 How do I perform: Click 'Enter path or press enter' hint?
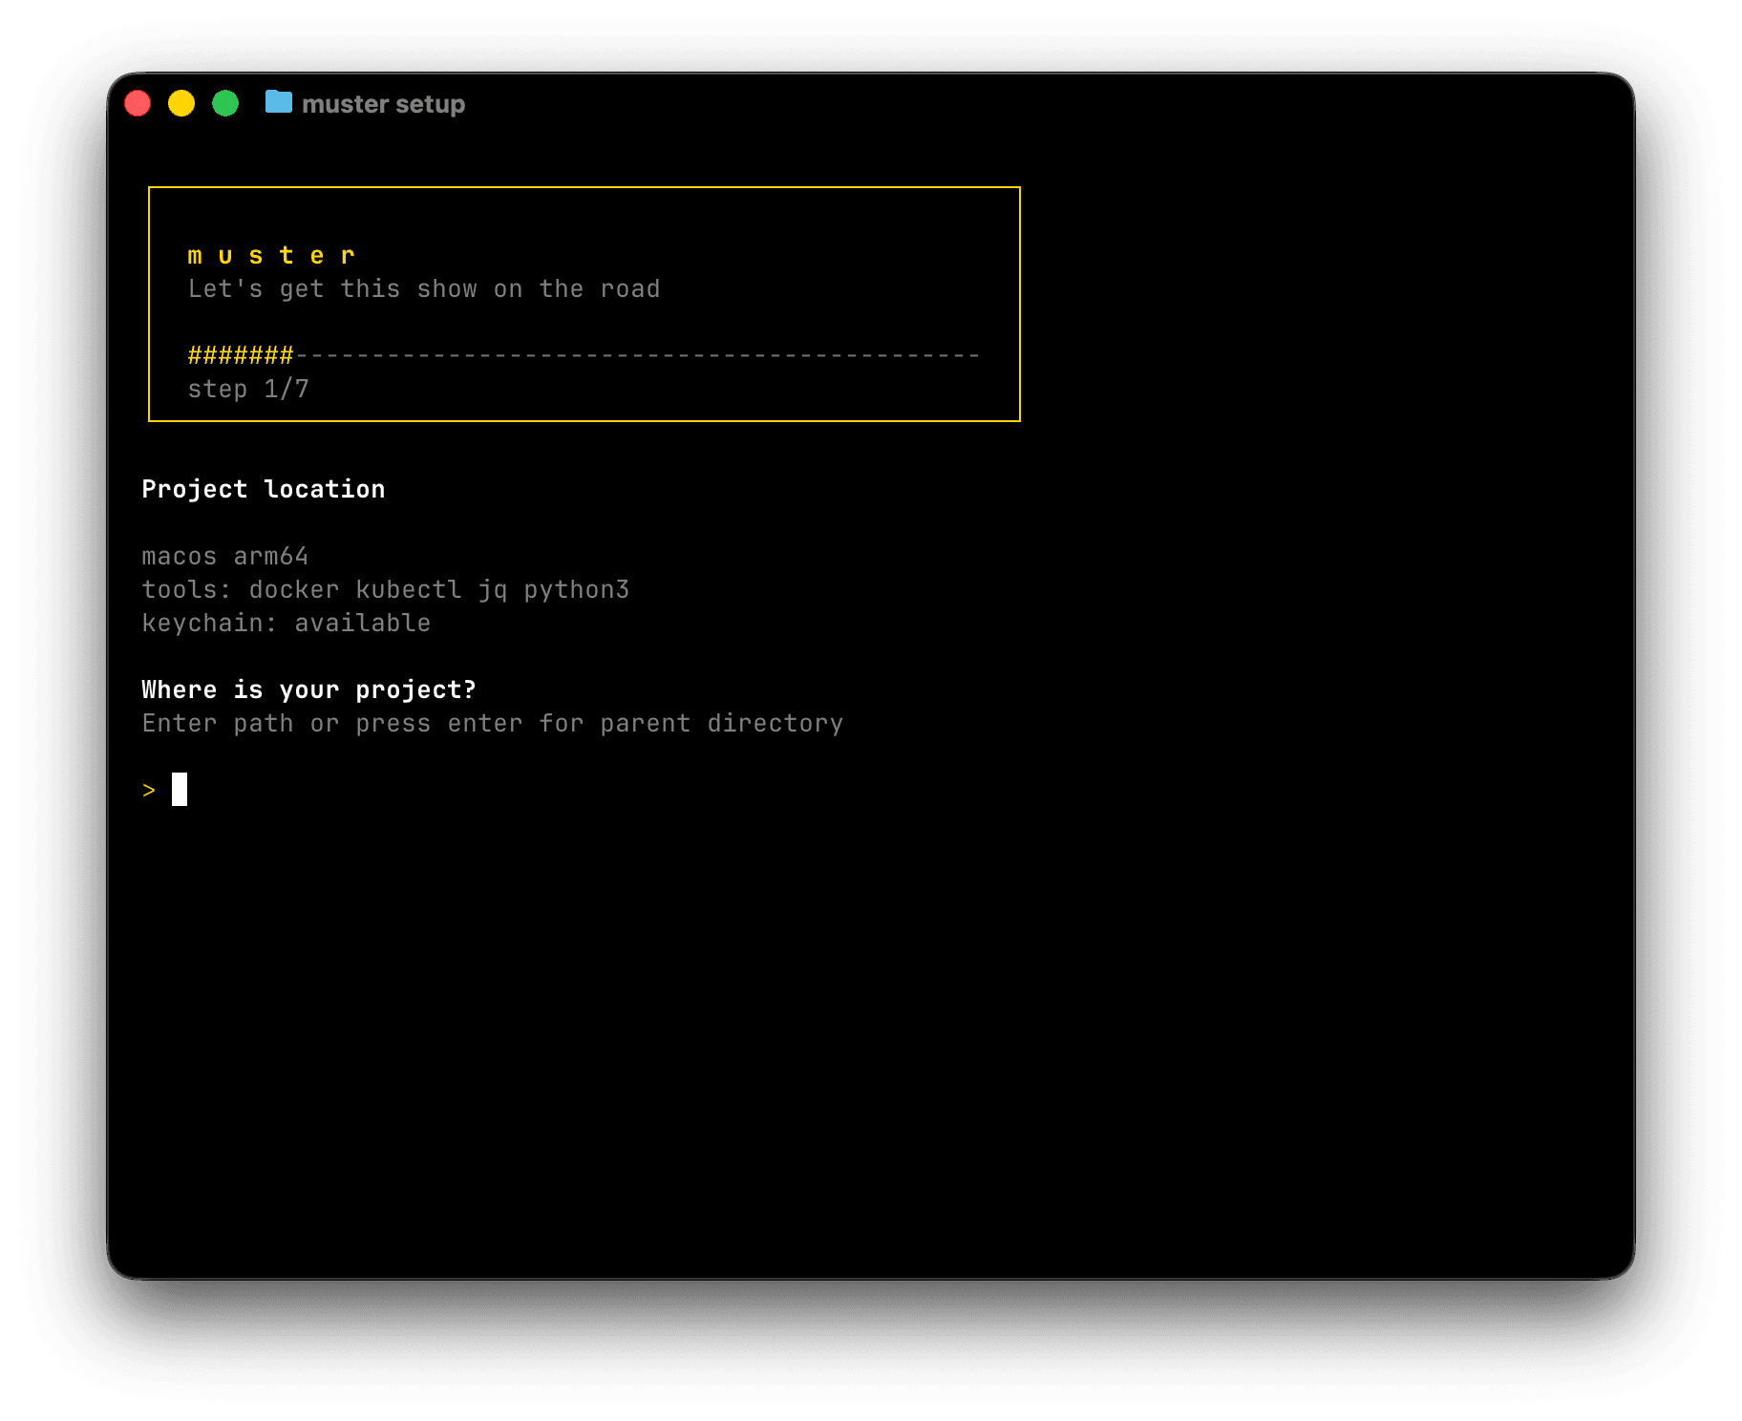(x=493, y=723)
